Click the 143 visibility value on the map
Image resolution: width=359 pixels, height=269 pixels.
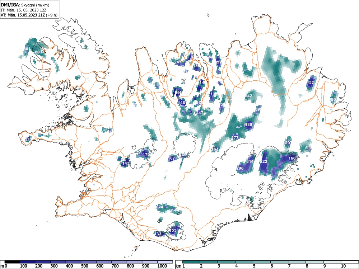126,163
